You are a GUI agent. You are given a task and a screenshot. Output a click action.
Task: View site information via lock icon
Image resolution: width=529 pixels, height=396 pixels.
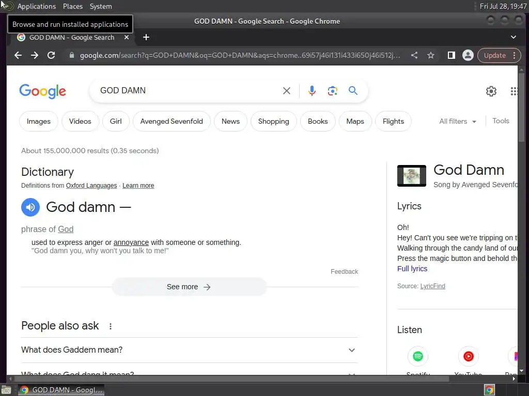coord(71,55)
